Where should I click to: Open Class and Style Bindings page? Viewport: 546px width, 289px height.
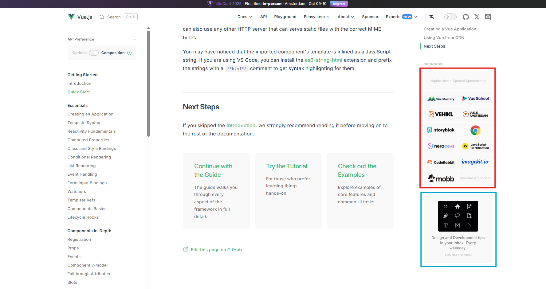(92, 148)
